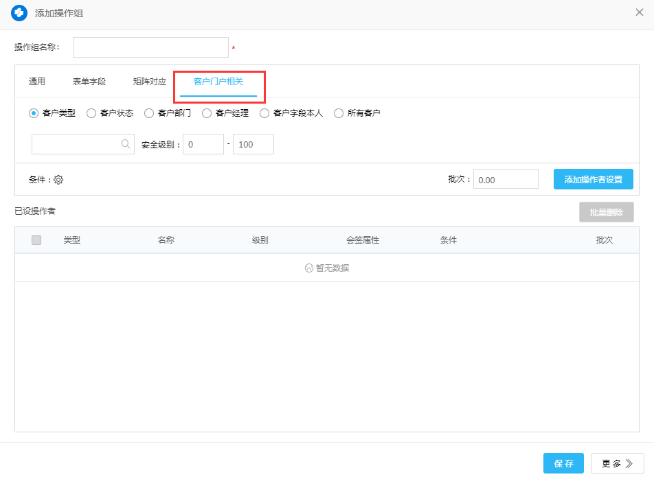Expand the 更多 options button

coord(617,463)
